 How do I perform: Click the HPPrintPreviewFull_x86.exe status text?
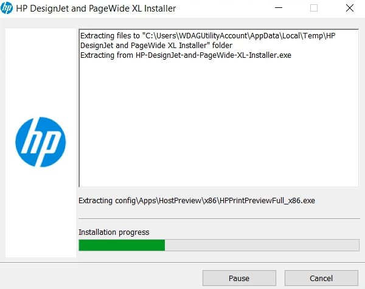tap(196, 201)
